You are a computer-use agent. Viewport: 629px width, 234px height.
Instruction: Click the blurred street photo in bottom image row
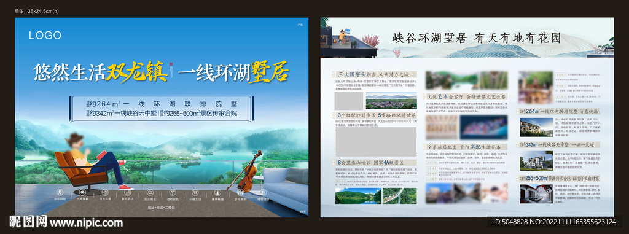[x=467, y=193]
